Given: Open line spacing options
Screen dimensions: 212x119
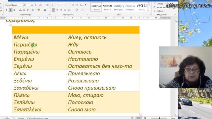Looking at the screenshot, I should 70,10.
